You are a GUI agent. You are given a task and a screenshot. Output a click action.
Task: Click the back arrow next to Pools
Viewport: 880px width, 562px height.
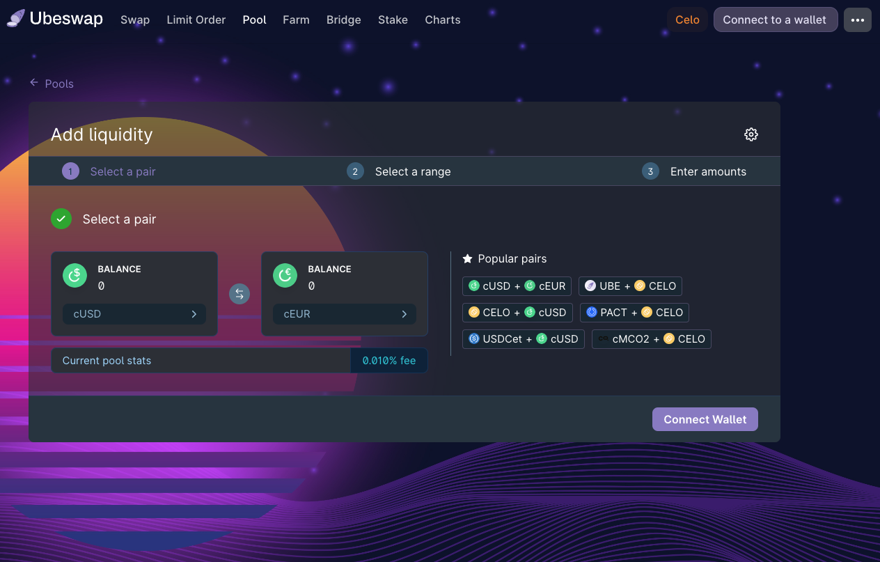[34, 83]
